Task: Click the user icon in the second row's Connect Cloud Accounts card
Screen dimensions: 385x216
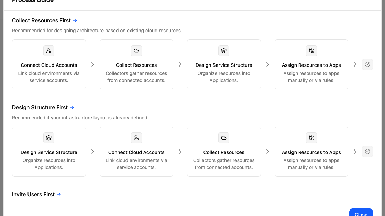Action: [136, 138]
